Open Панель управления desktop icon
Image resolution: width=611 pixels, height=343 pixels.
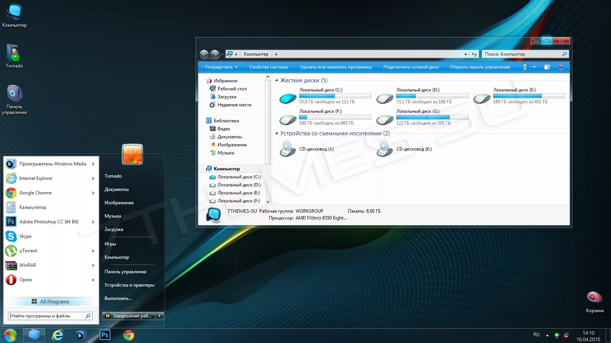click(x=14, y=100)
